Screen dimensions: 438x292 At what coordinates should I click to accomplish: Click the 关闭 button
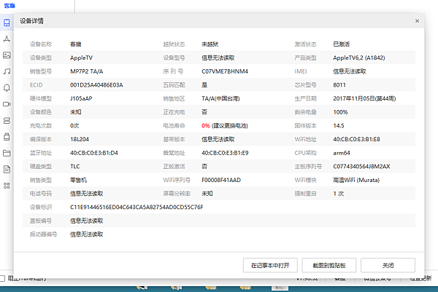click(388, 265)
